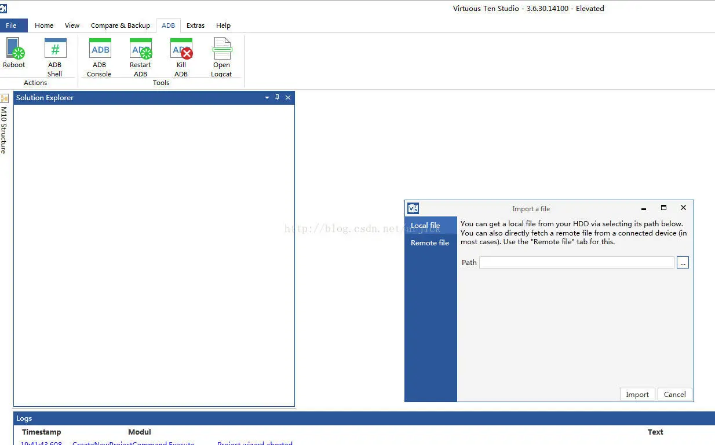This screenshot has width=715, height=445.
Task: Open the Solution Explorer options dropdown arrow
Action: tap(267, 98)
